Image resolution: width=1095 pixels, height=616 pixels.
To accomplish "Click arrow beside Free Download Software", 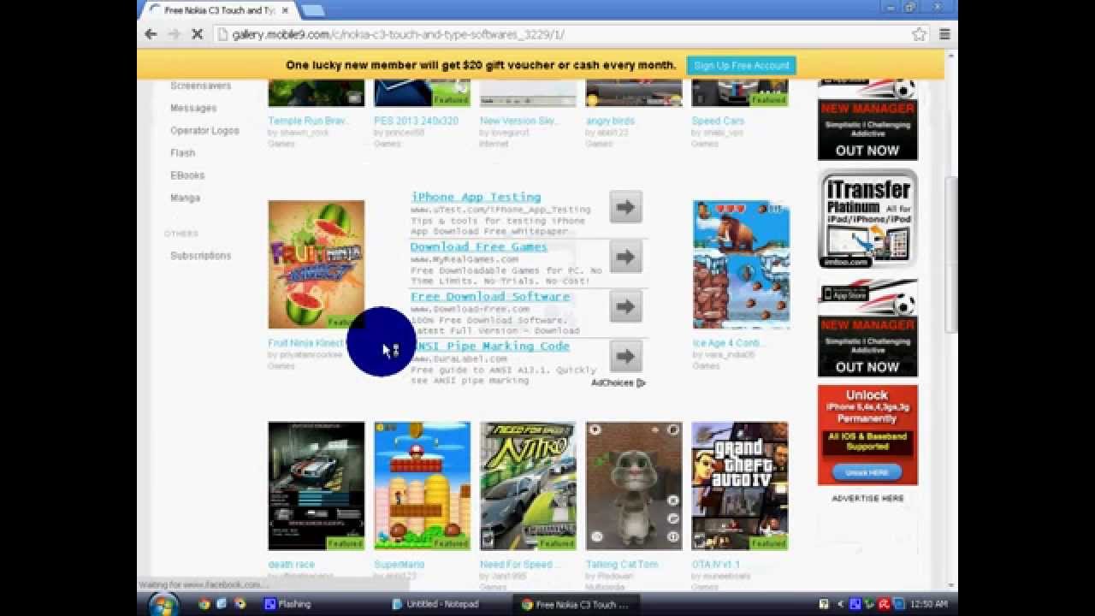I will [626, 306].
